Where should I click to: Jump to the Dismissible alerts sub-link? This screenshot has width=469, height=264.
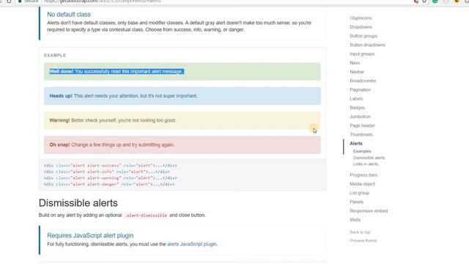coord(369,158)
